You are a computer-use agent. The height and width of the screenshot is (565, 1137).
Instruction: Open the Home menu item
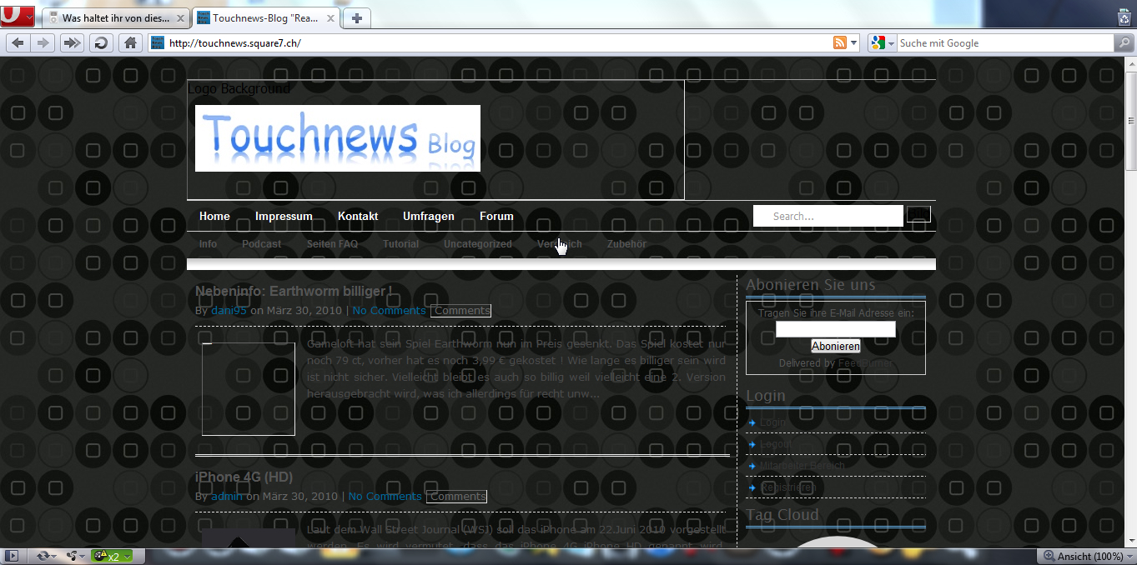pyautogui.click(x=214, y=216)
